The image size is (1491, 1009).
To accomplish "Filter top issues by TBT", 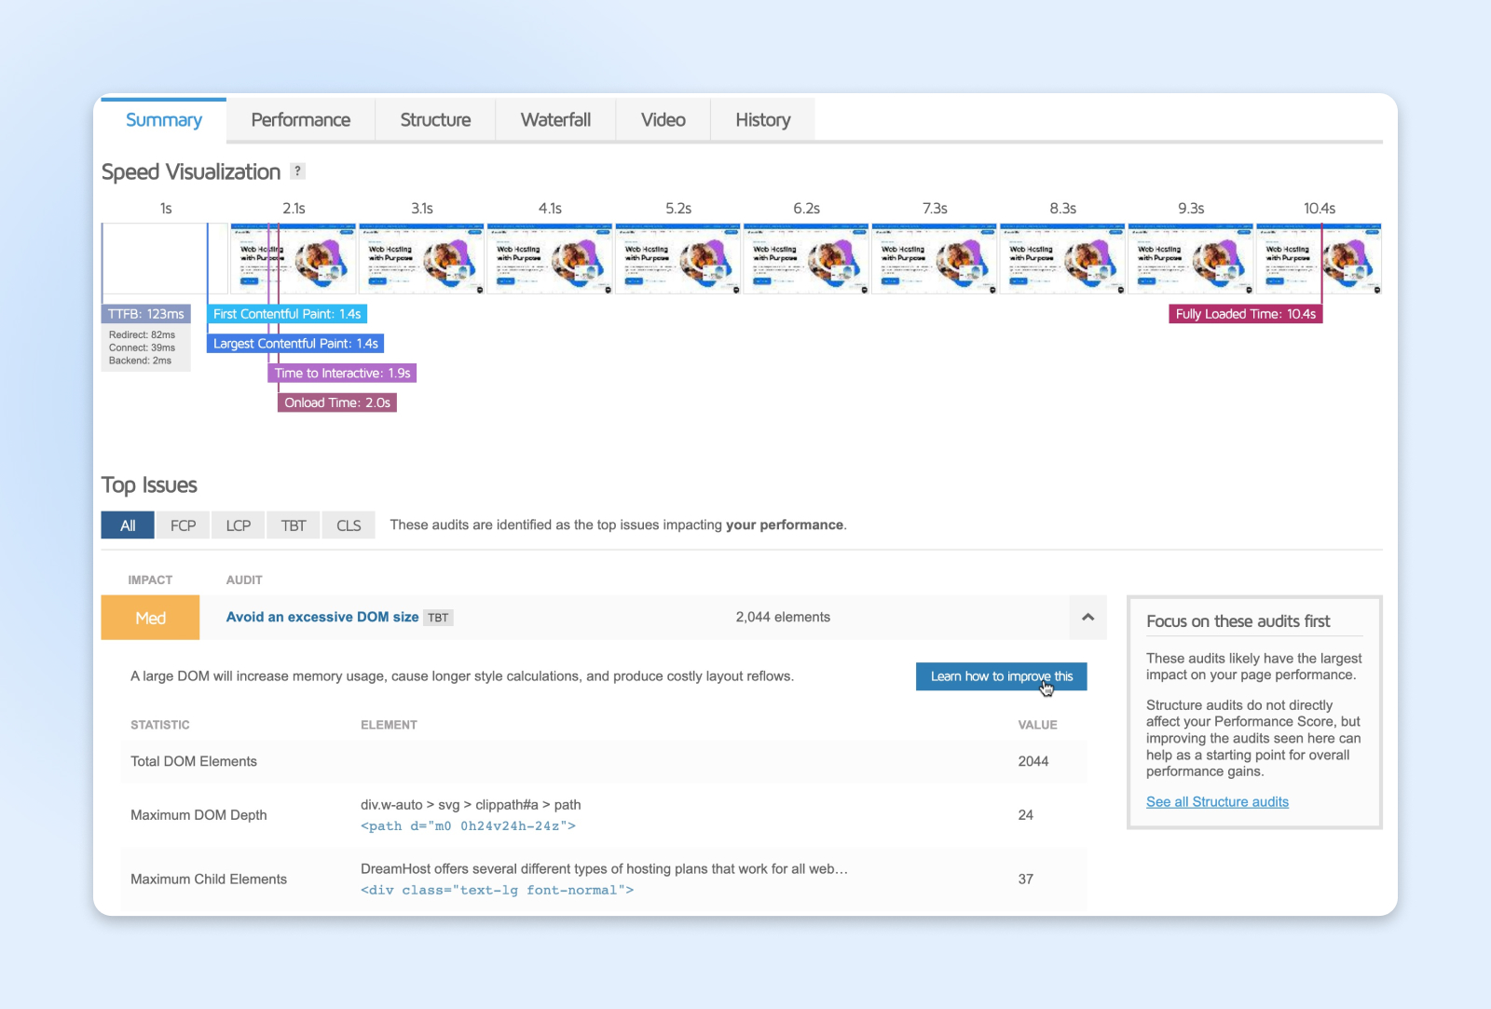I will (x=294, y=525).
